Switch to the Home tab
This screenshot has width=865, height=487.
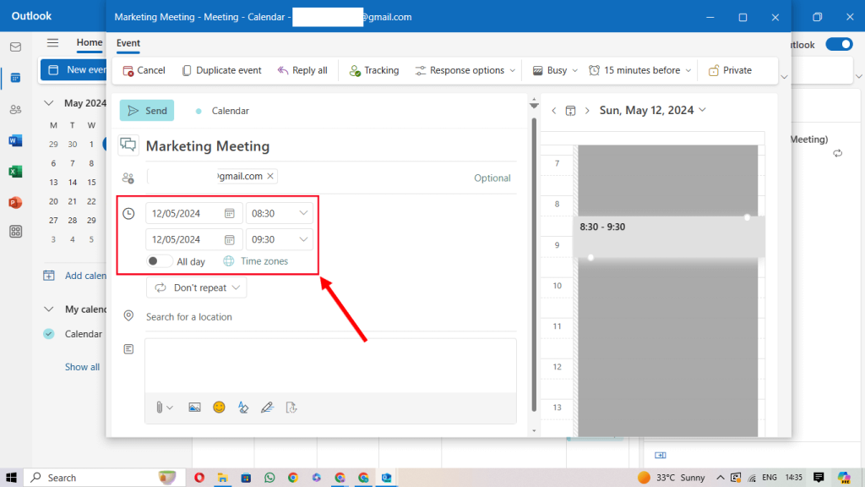[90, 42]
